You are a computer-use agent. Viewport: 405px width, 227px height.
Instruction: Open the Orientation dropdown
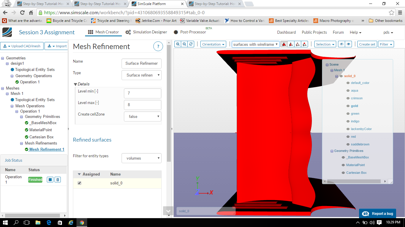(x=213, y=44)
